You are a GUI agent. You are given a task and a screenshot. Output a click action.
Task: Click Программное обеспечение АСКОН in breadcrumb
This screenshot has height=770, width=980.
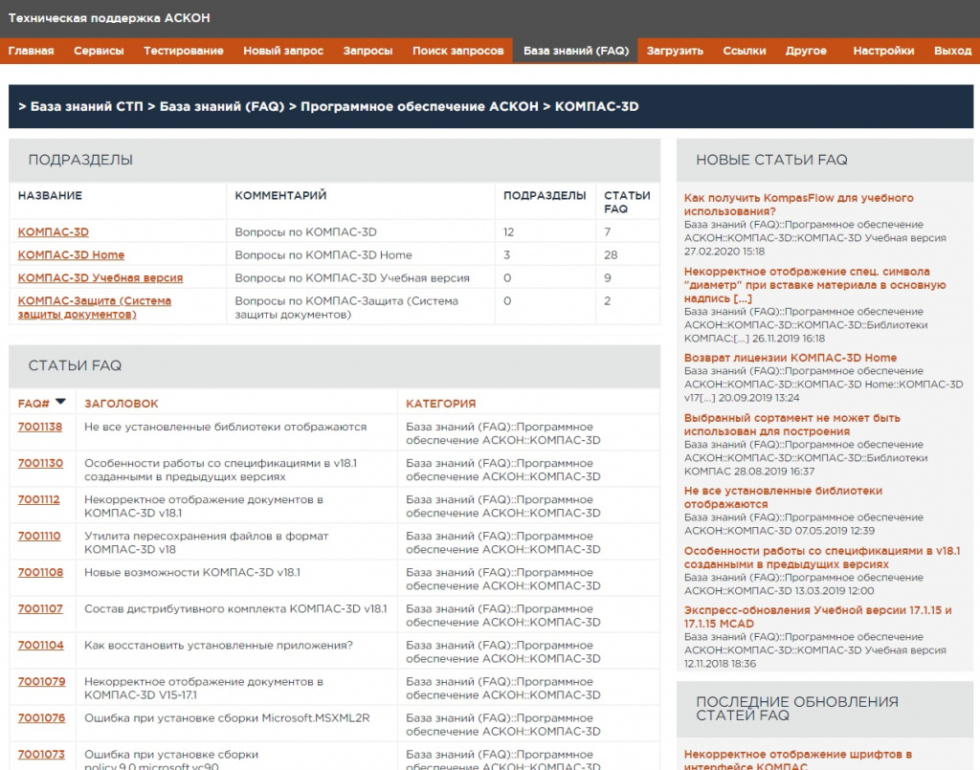(419, 106)
